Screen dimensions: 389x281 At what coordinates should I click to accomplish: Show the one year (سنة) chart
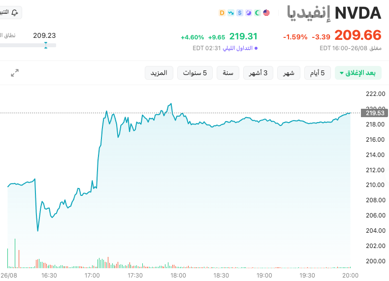[228, 73]
